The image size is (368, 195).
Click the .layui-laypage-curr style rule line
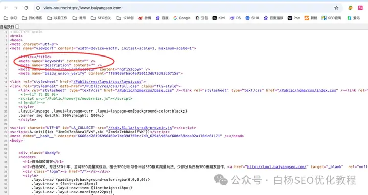click(x=103, y=111)
